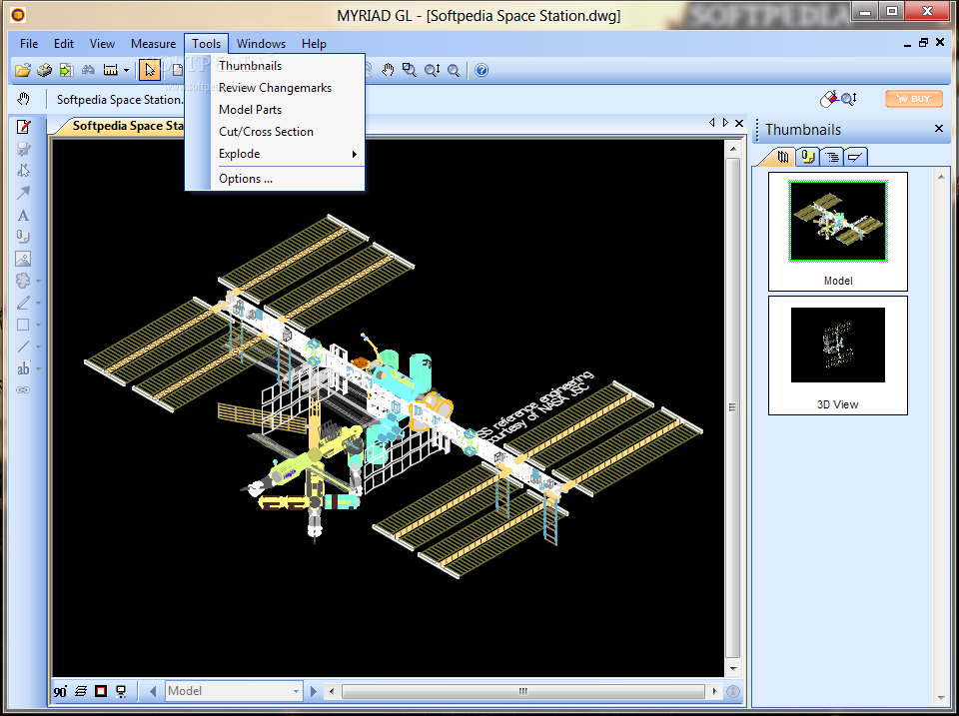Image resolution: width=959 pixels, height=716 pixels.
Task: Open the File menu
Action: coord(29,44)
